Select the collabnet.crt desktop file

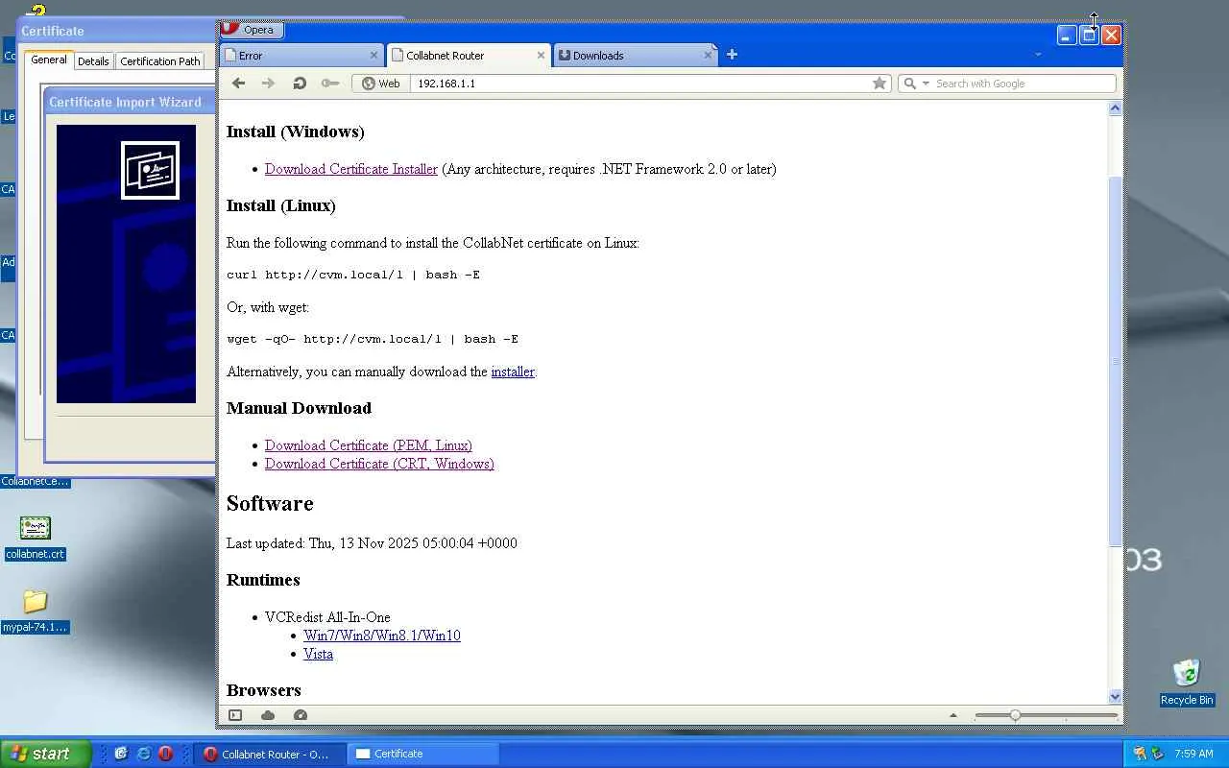coord(36,539)
